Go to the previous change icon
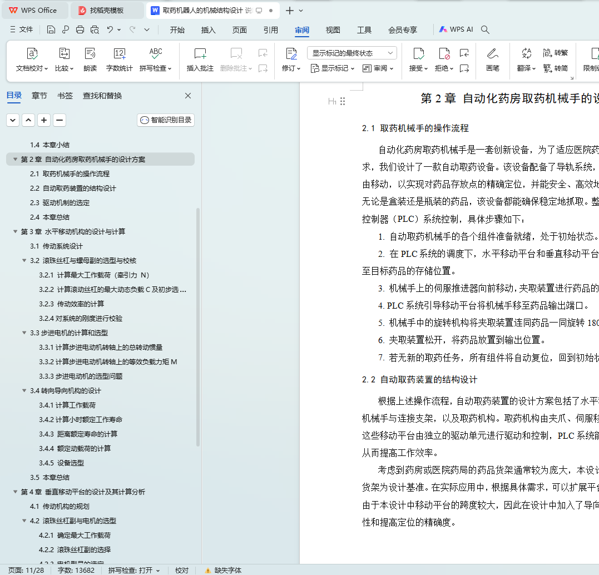Screen dimensions: 599x575 coord(464,53)
